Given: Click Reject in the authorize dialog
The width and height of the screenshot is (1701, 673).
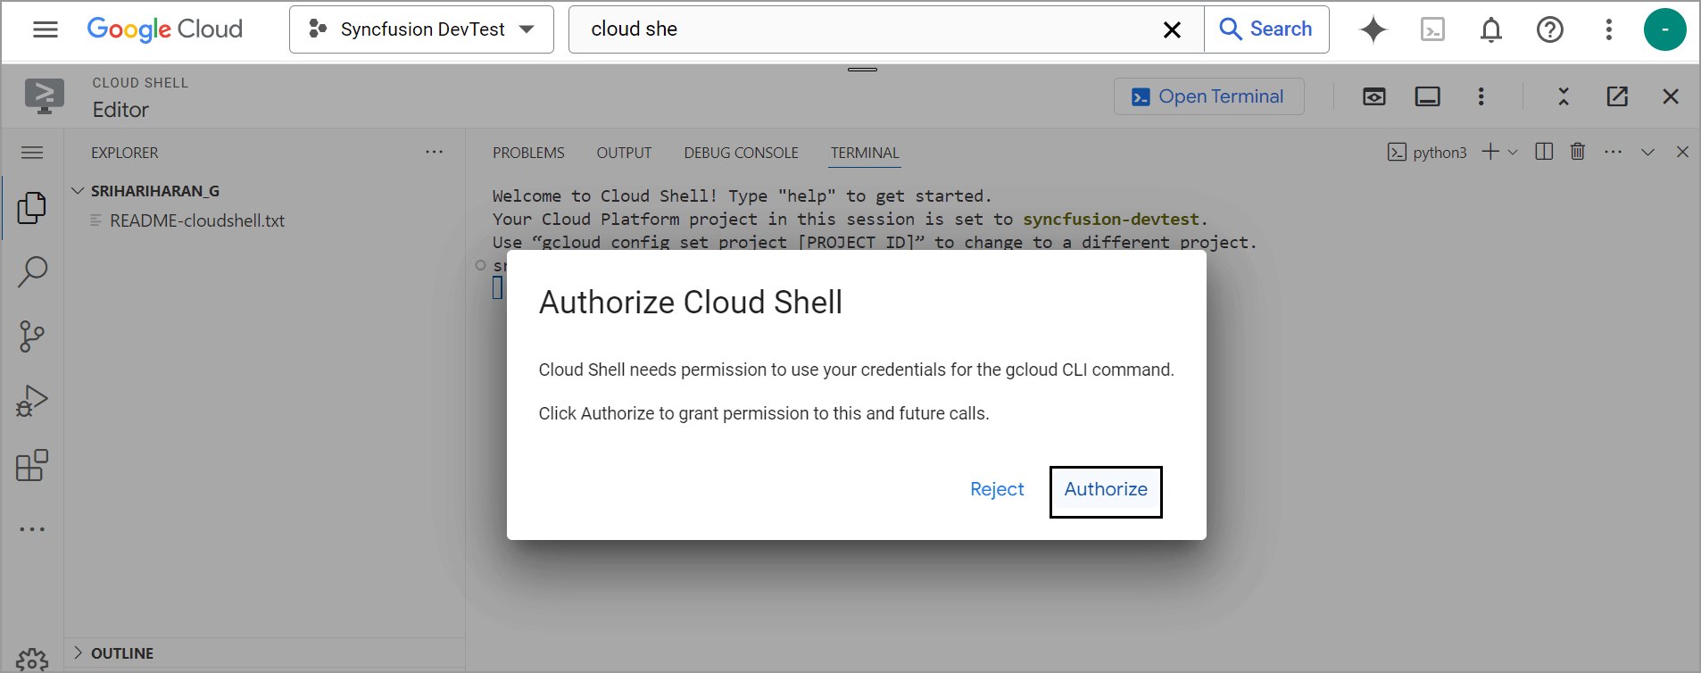Looking at the screenshot, I should click(x=997, y=489).
